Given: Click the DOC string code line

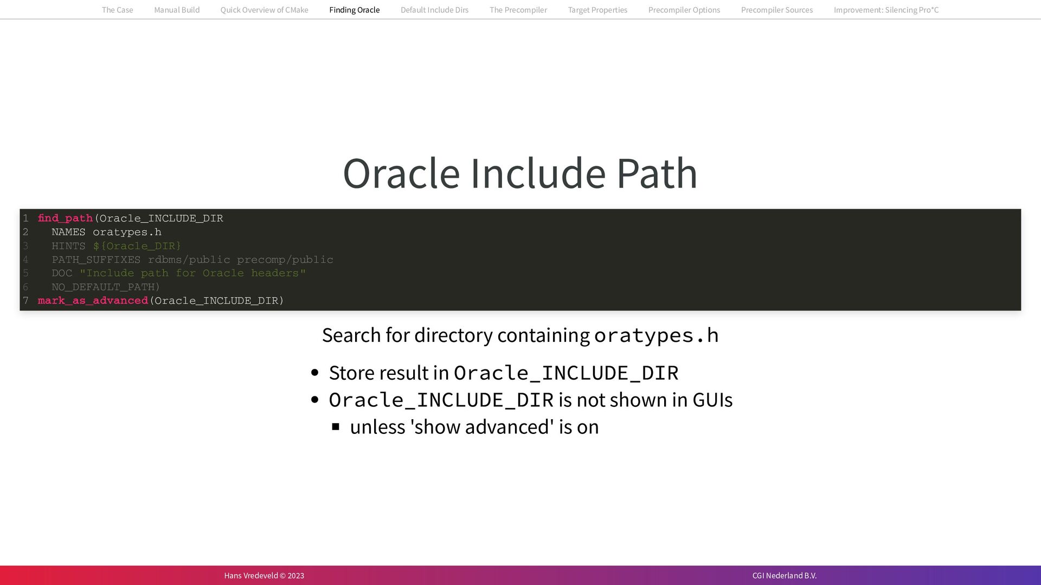Looking at the screenshot, I should tap(178, 273).
